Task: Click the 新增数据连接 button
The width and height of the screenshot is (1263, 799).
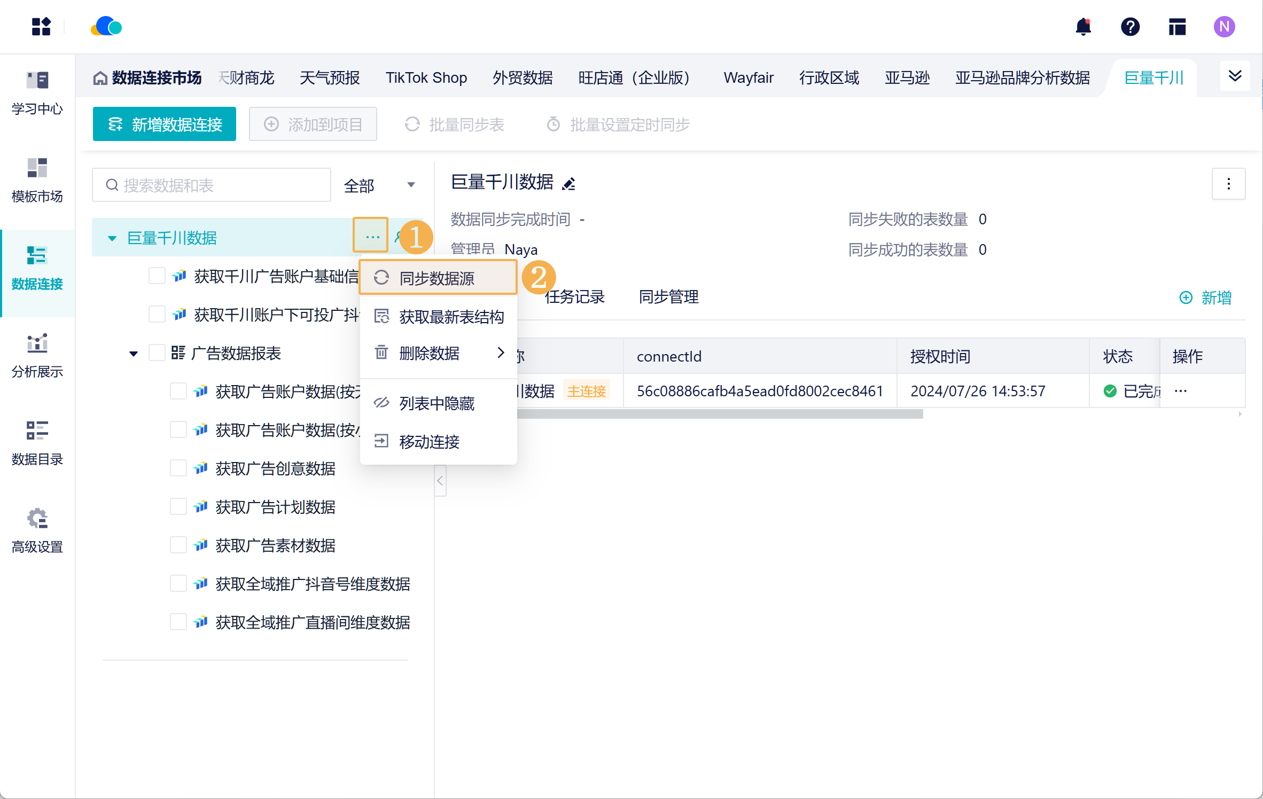Action: point(165,124)
